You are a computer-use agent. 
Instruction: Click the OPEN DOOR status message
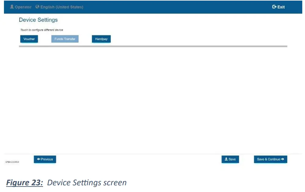coord(12,162)
